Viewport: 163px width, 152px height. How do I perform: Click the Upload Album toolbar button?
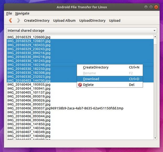click(64, 20)
